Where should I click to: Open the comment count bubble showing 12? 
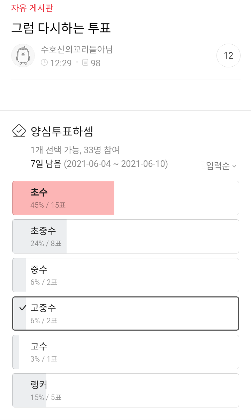pyautogui.click(x=228, y=56)
